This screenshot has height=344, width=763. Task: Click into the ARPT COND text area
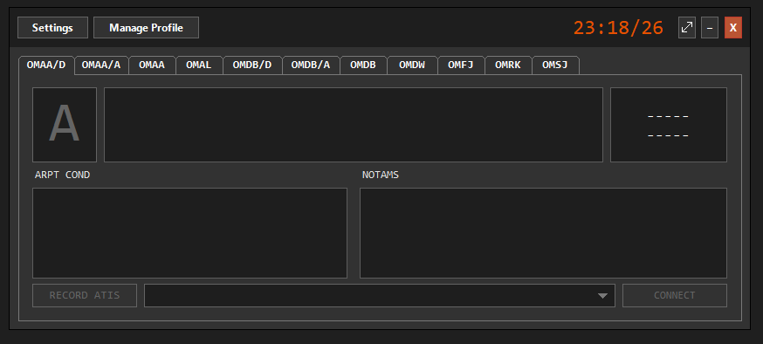click(x=189, y=233)
